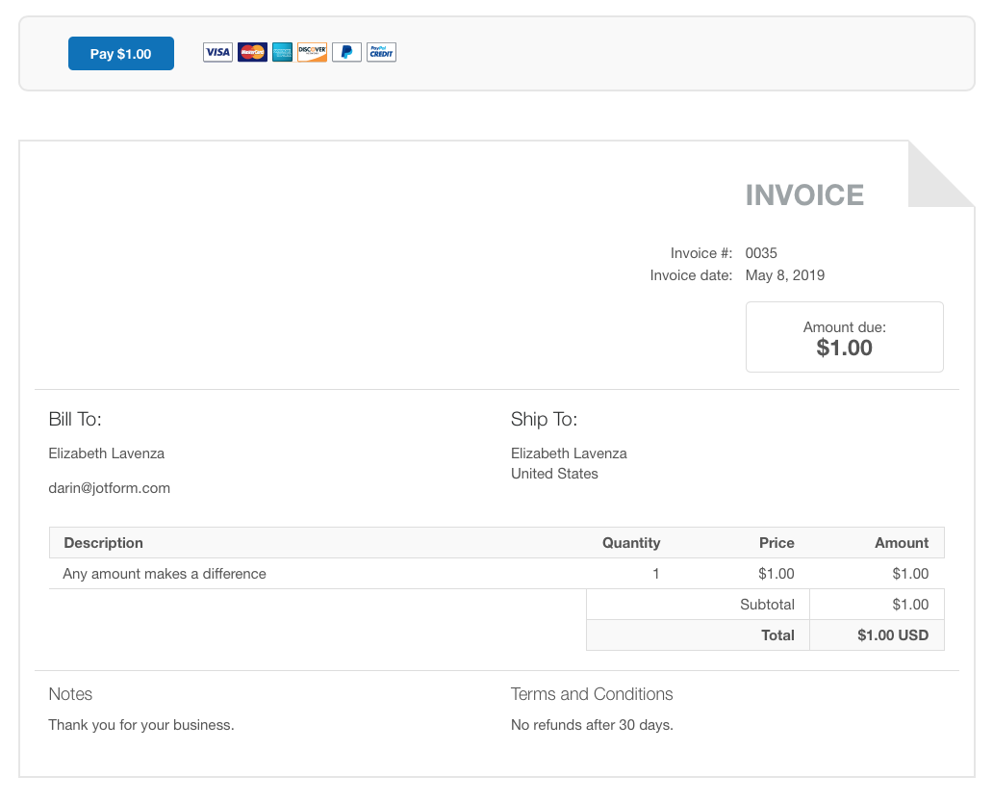This screenshot has width=993, height=802.
Task: Select the PayPal Credit payment icon
Action: click(380, 52)
